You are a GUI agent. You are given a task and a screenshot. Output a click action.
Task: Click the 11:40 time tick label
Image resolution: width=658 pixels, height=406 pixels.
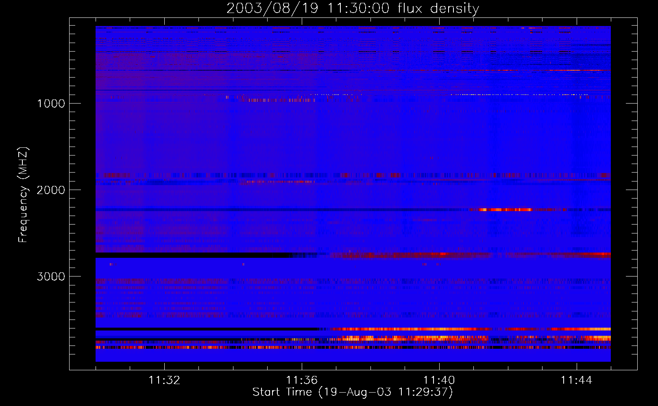(x=439, y=380)
